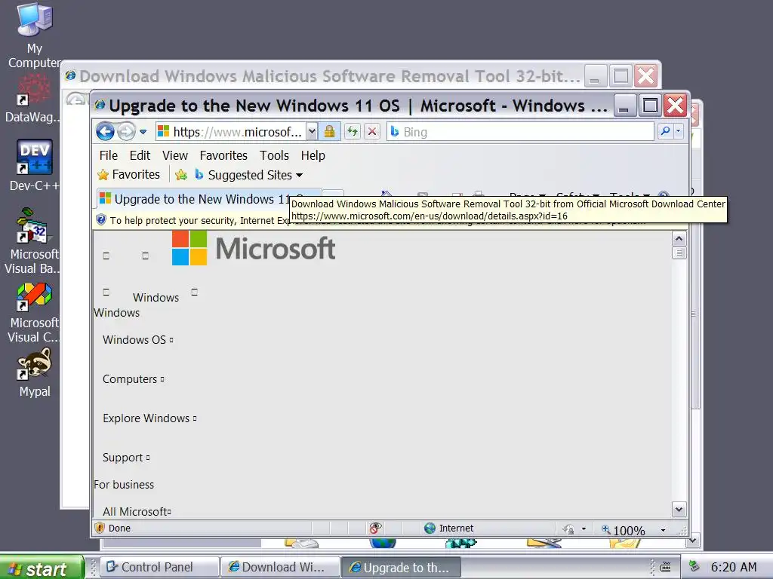Switch to Control Panel taskbar button
Viewport: 773px width, 579px height.
(x=159, y=567)
